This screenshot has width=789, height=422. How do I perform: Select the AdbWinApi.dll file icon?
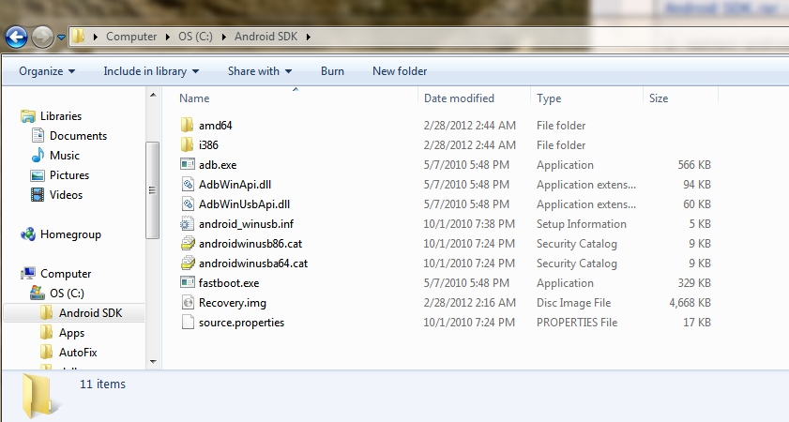coord(187,185)
